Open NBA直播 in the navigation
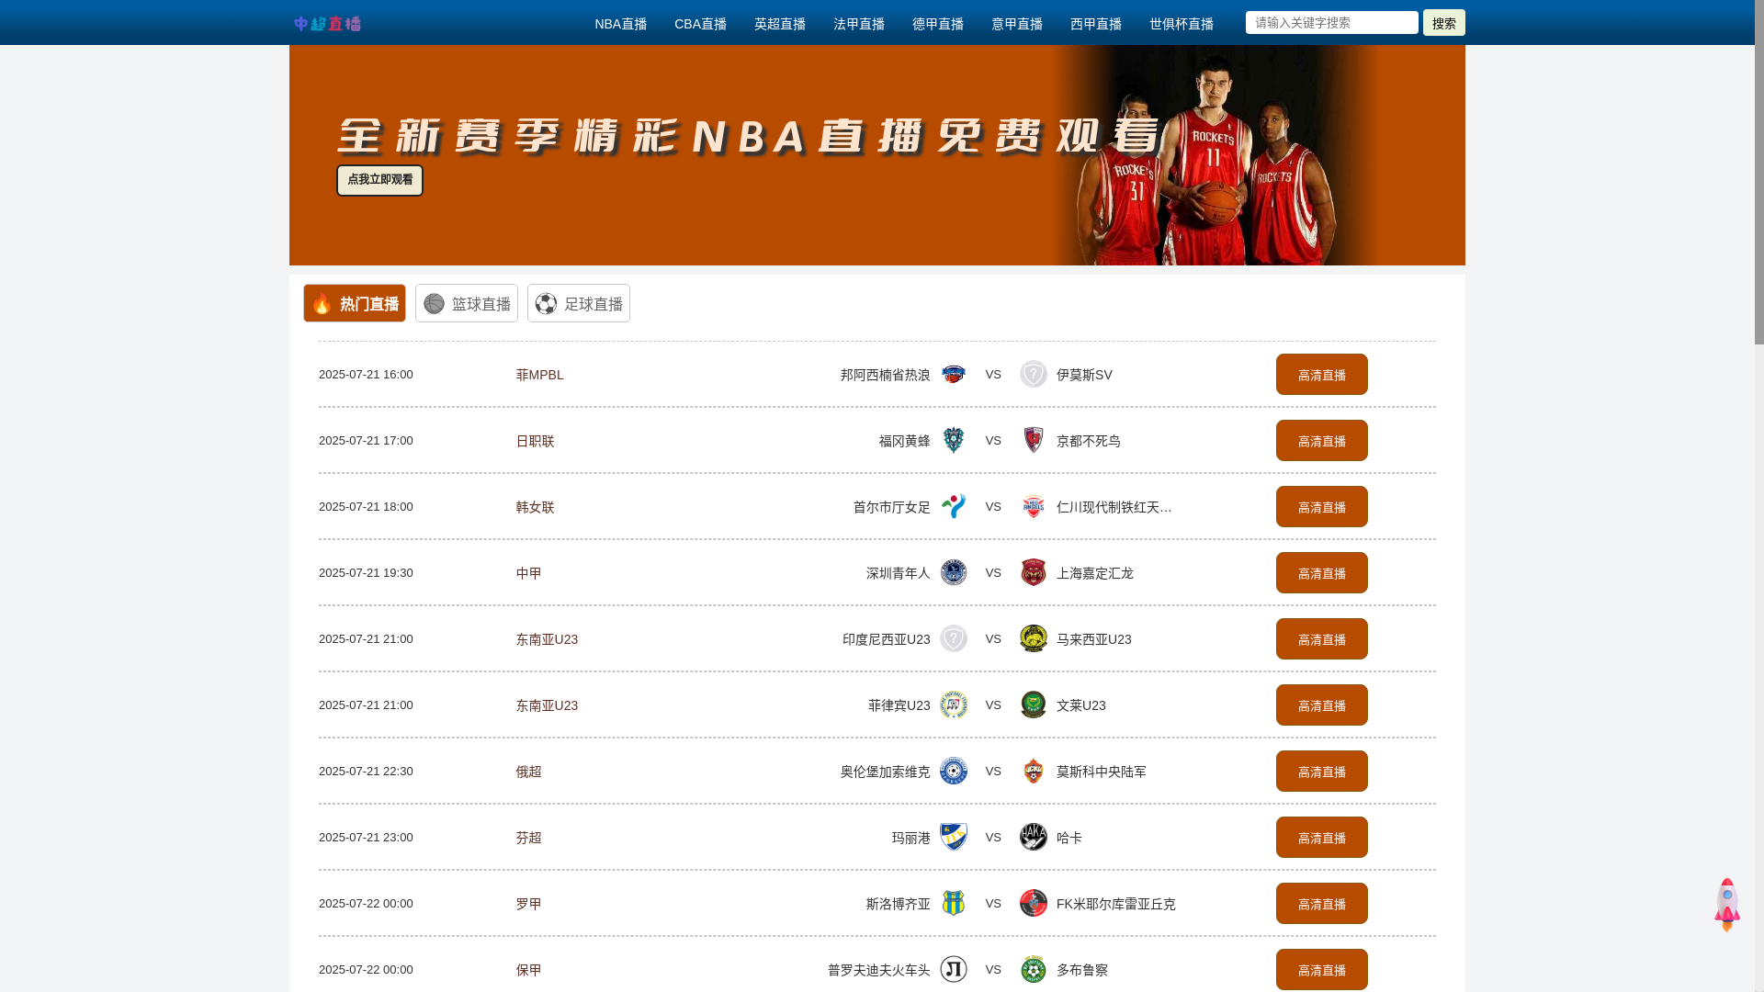Viewport: 1764px width, 992px height. (x=621, y=24)
